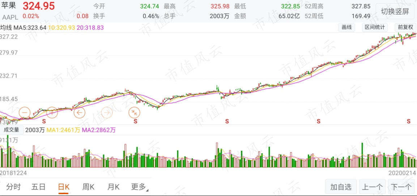Click the 20:318.83 moving average value
Viewport: 417px width, 196px height.
click(90, 28)
